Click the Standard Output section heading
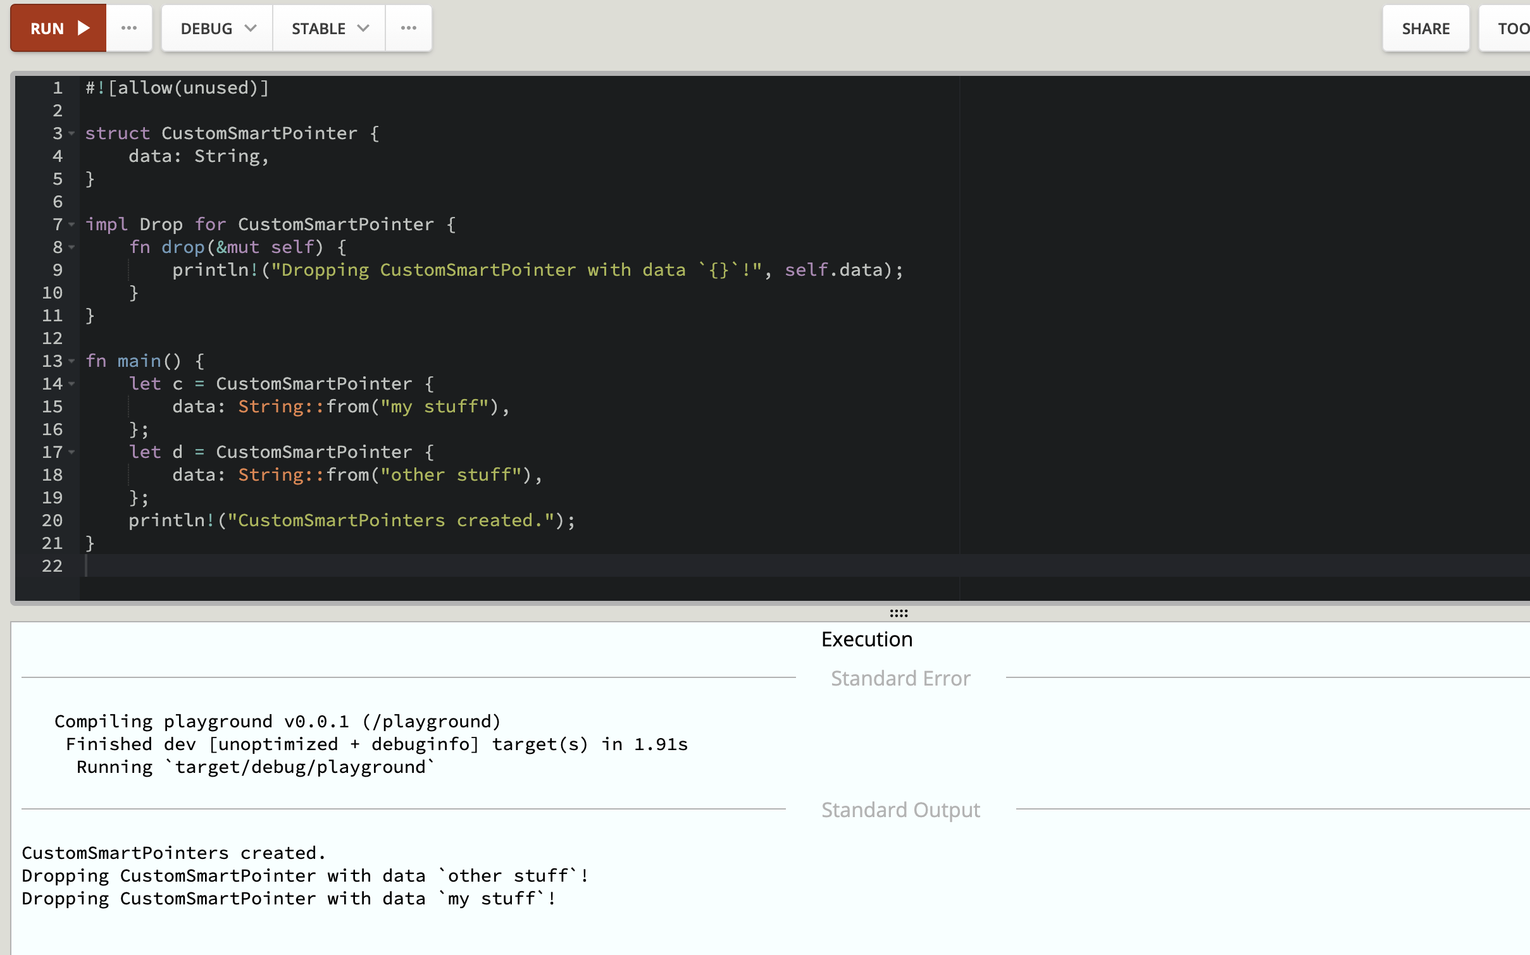This screenshot has height=955, width=1530. pos(900,810)
